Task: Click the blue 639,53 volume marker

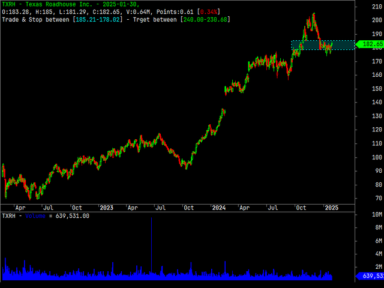Action: click(x=371, y=276)
